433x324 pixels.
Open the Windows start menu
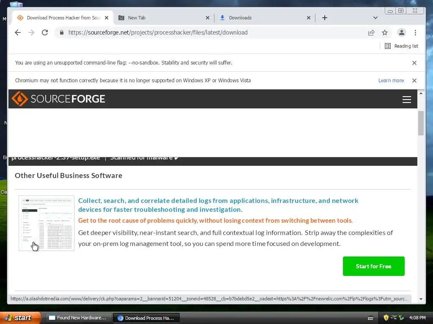click(x=20, y=318)
